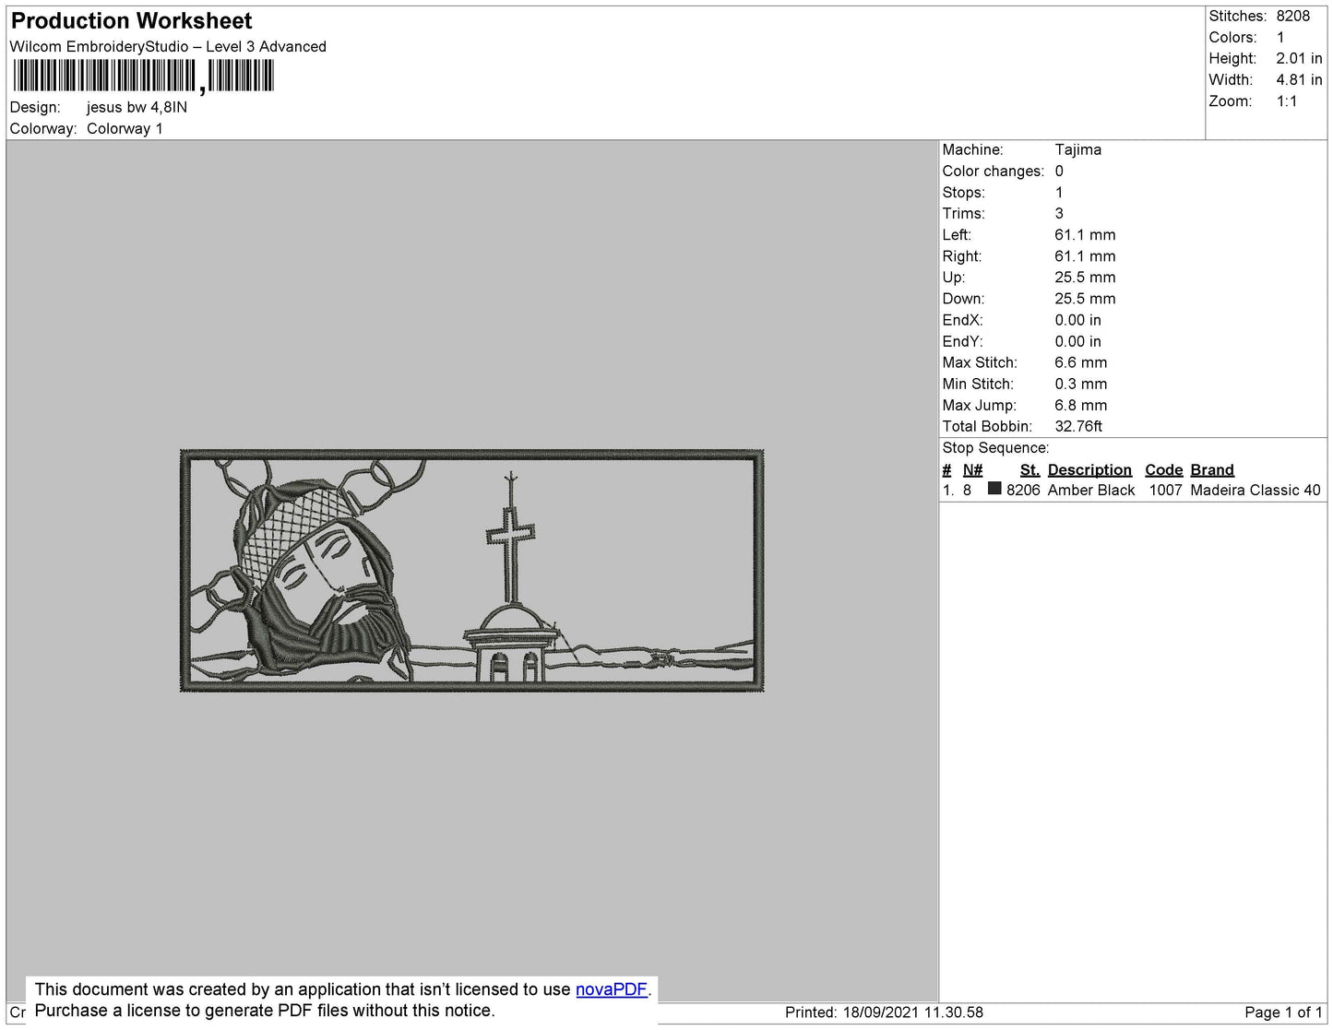This screenshot has height=1030, width=1333.
Task: Click the St. column header
Action: [1030, 469]
